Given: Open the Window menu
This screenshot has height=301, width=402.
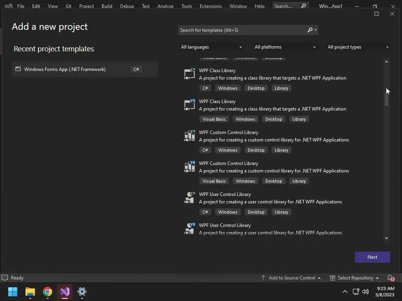Looking at the screenshot, I should (238, 6).
